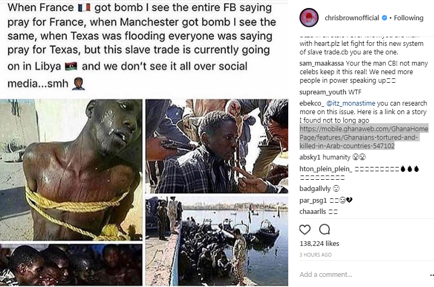Open more options dots beside comment field

tap(432, 275)
